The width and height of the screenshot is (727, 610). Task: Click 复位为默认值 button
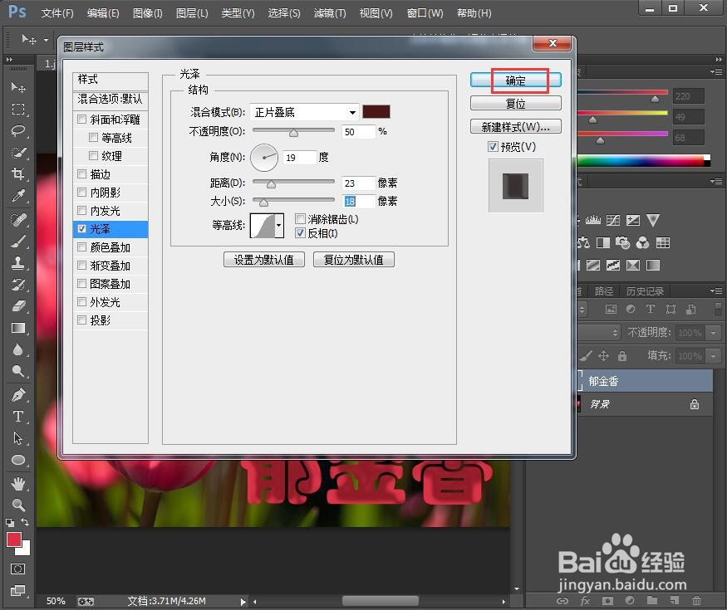coord(354,260)
